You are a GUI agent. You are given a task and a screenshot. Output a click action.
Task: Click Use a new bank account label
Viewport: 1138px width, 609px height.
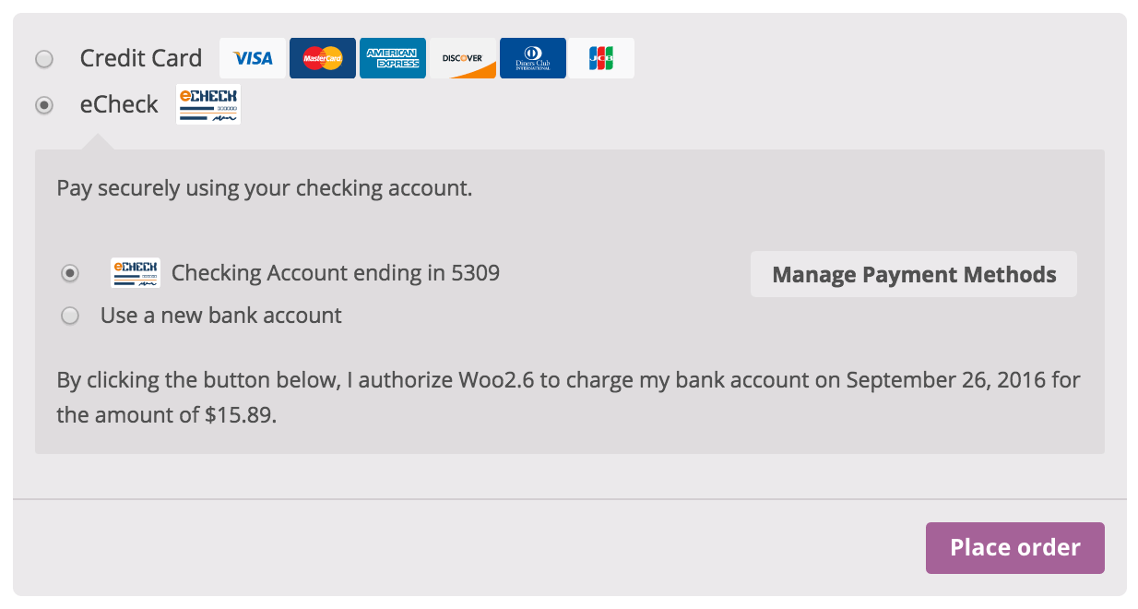pyautogui.click(x=219, y=316)
